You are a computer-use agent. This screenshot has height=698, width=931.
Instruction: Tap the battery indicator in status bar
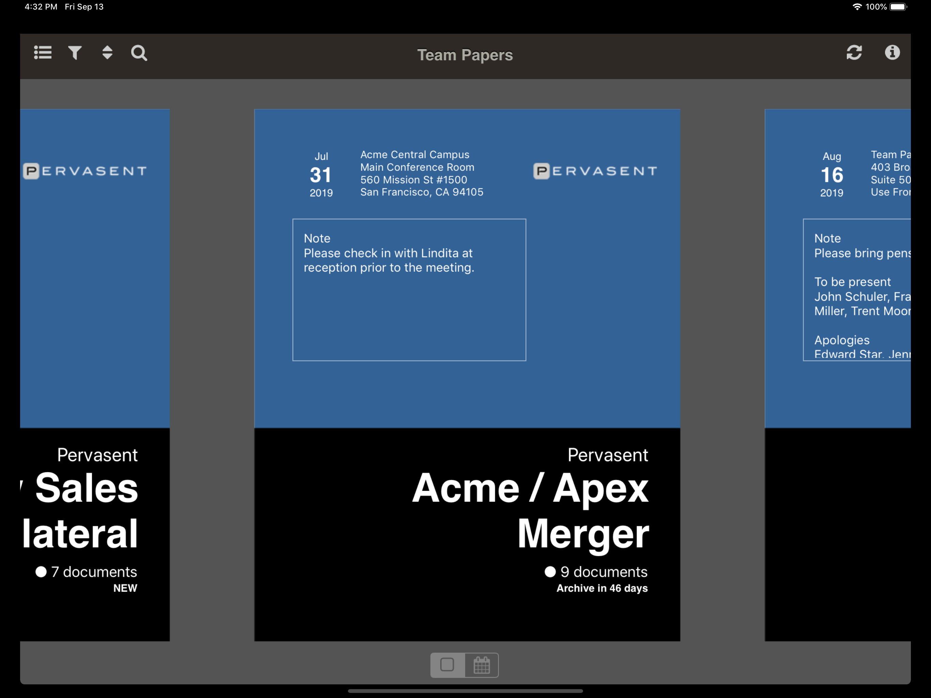click(x=898, y=7)
